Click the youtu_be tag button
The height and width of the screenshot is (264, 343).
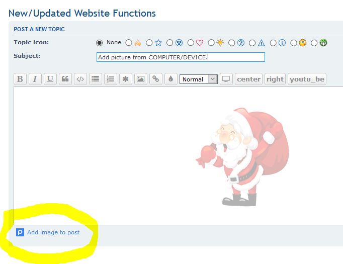[x=307, y=79]
